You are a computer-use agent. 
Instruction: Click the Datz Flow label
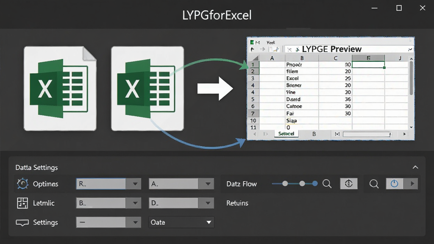point(242,184)
